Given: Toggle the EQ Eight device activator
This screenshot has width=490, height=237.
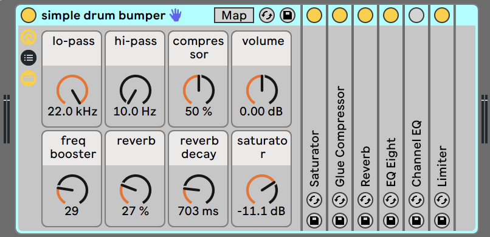Looking at the screenshot, I should 391,15.
